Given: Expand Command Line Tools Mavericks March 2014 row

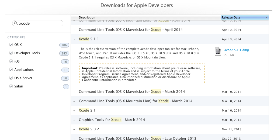Looking at the screenshot, I should point(74,92).
